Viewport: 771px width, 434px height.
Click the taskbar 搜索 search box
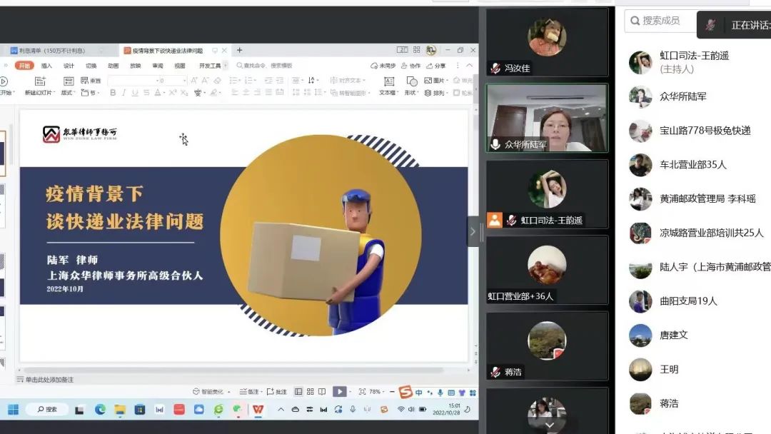47,410
